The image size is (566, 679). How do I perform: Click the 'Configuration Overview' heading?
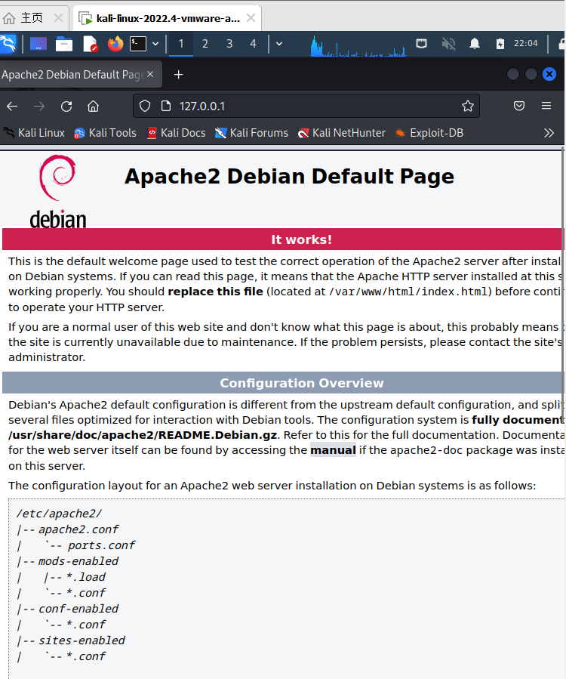click(x=302, y=383)
